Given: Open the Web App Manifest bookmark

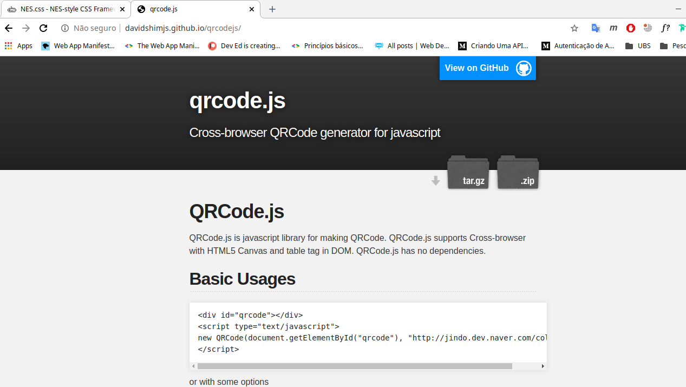Looking at the screenshot, I should [78, 46].
